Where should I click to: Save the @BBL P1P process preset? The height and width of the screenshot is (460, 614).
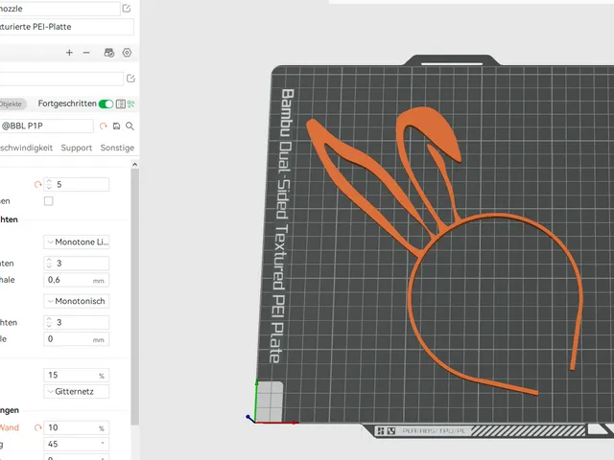coord(116,126)
